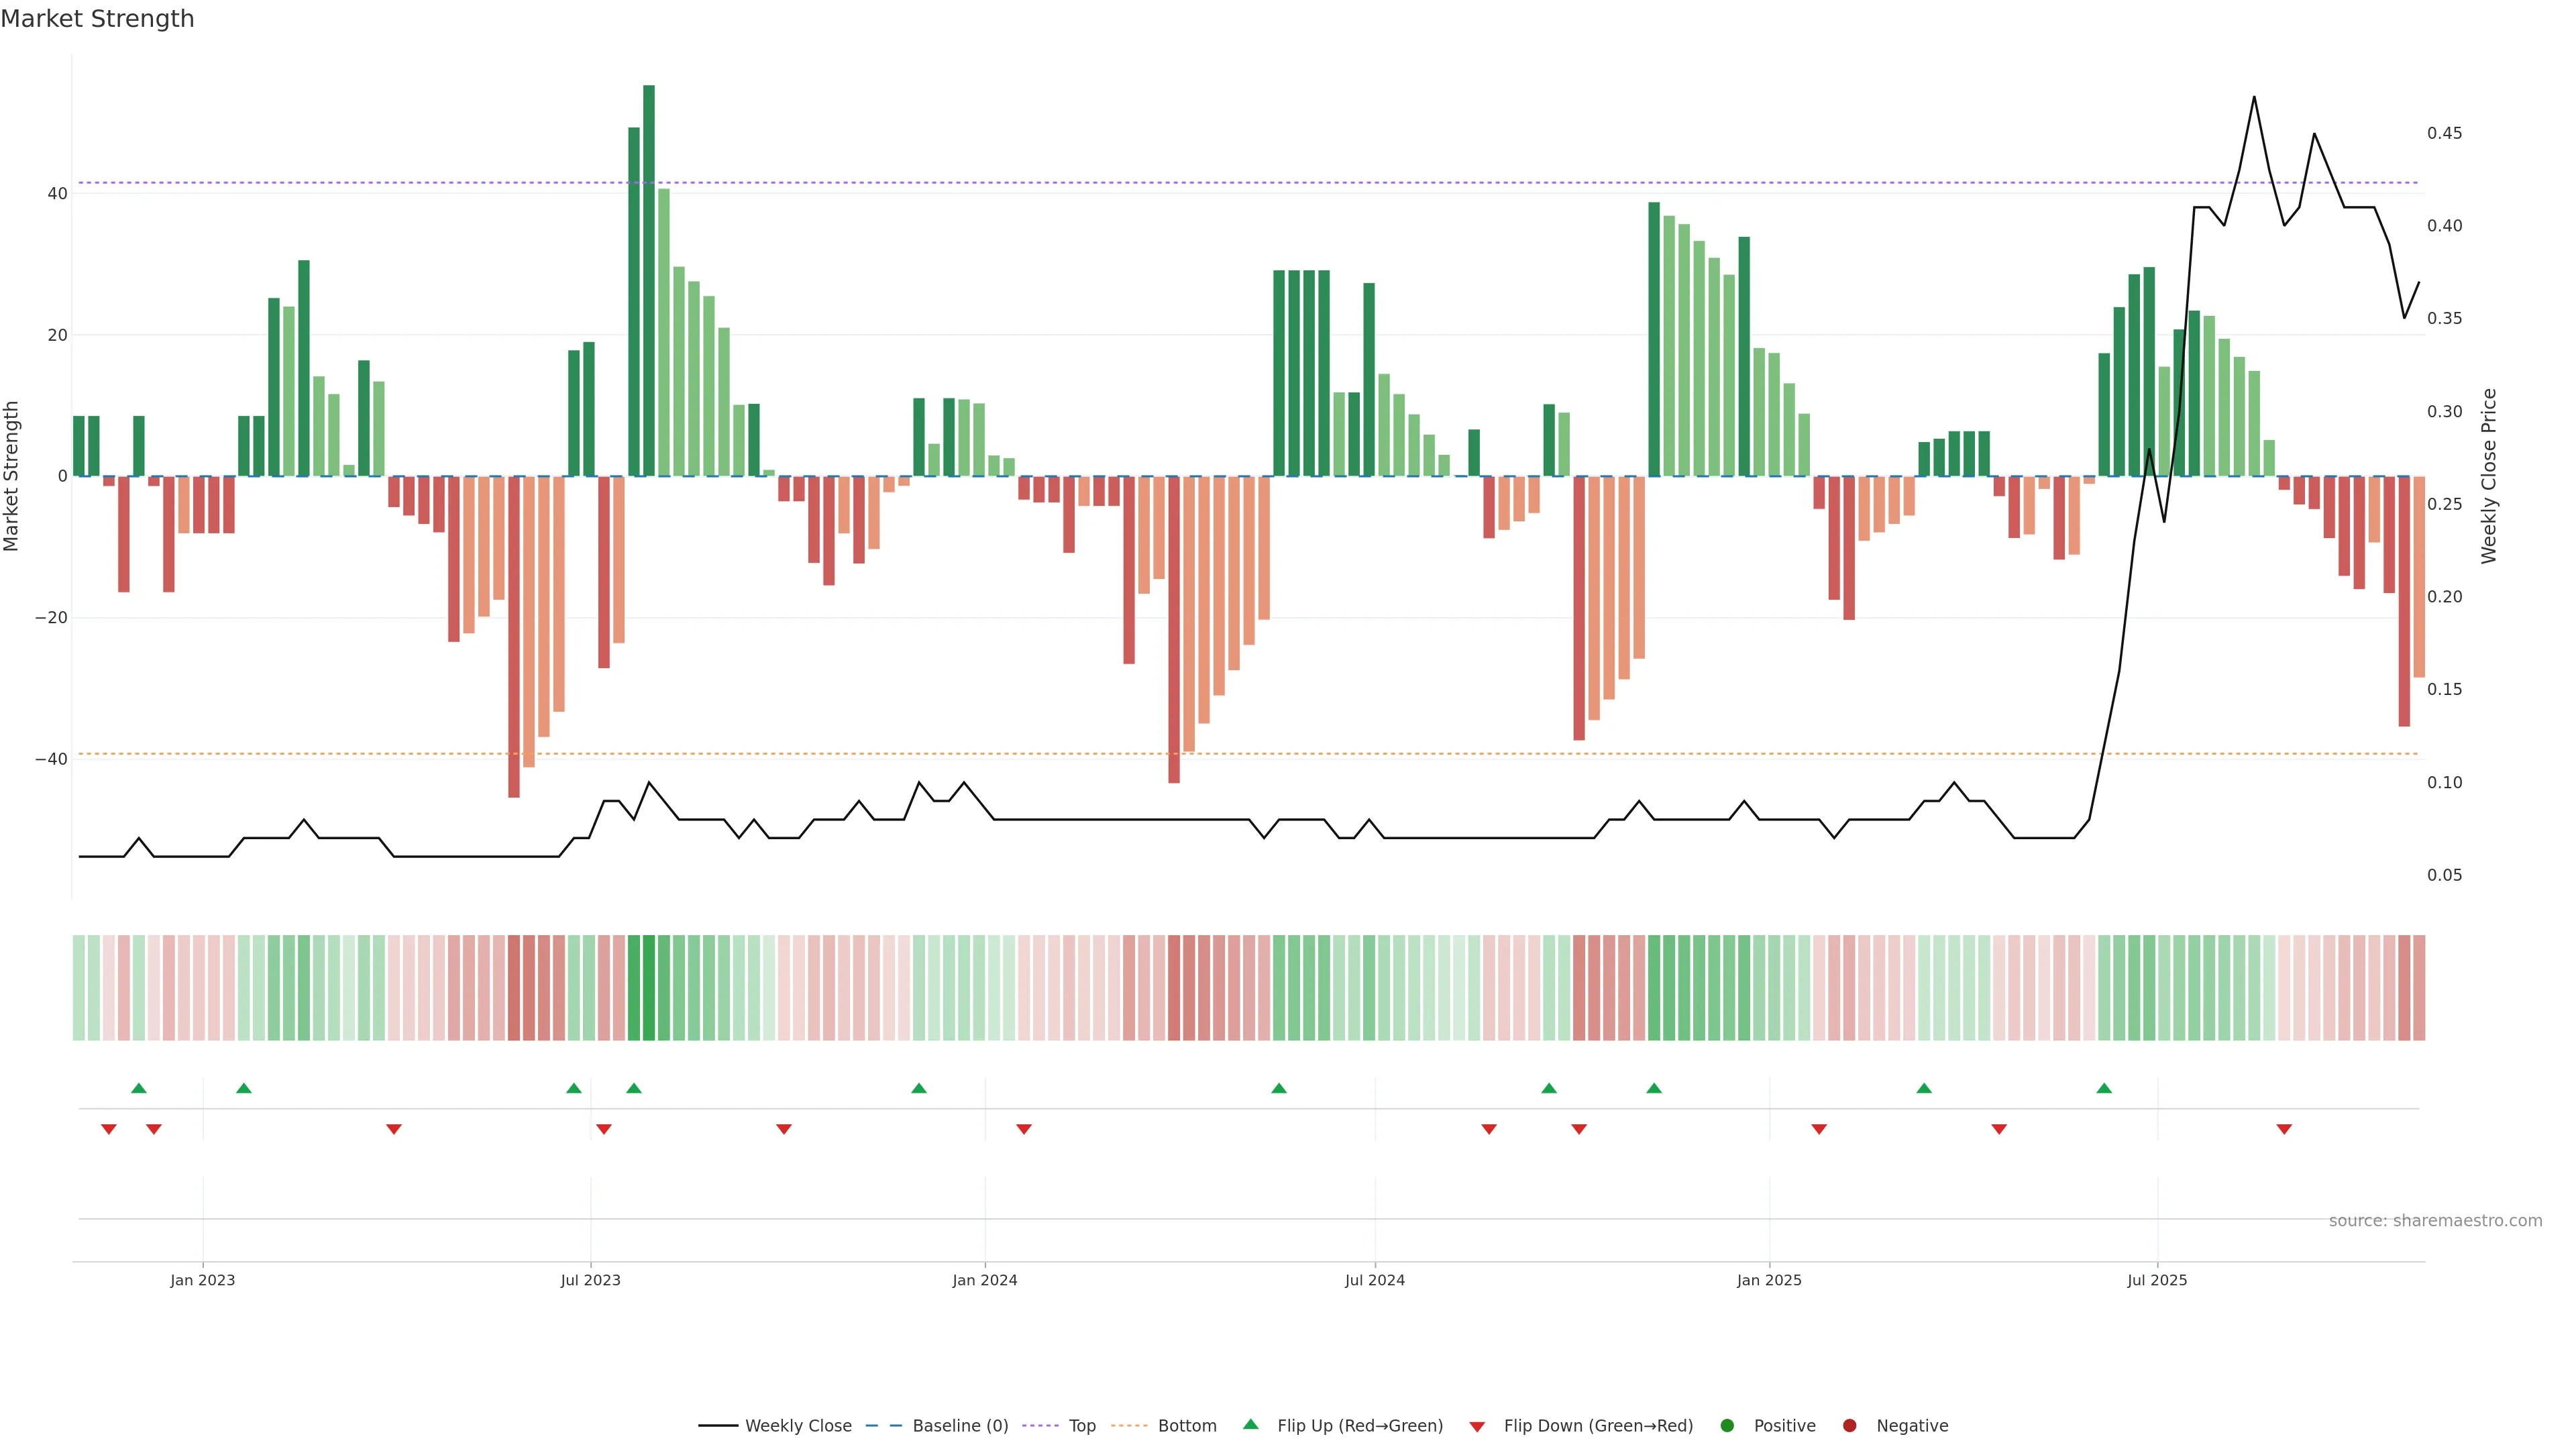Click the Weekly Close Price axis title
The width and height of the screenshot is (2576, 1449).
(2489, 476)
